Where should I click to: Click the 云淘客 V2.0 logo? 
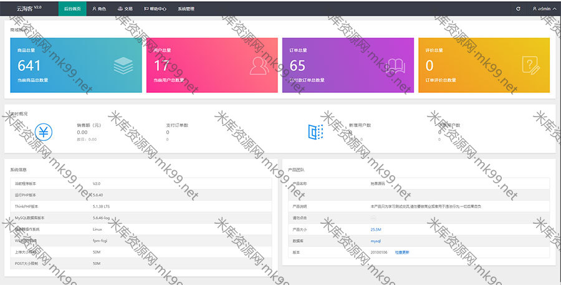coord(29,8)
